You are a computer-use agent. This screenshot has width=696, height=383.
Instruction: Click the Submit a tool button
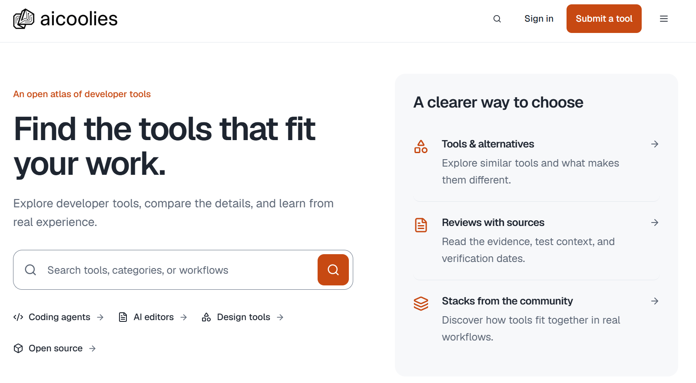(x=604, y=19)
